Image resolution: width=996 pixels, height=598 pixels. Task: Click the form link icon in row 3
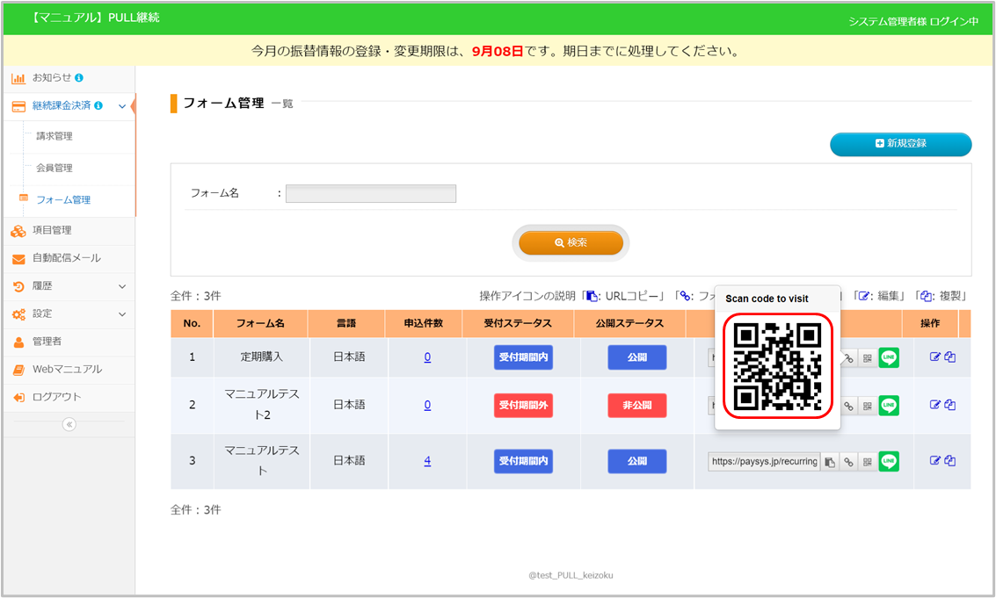coord(848,461)
